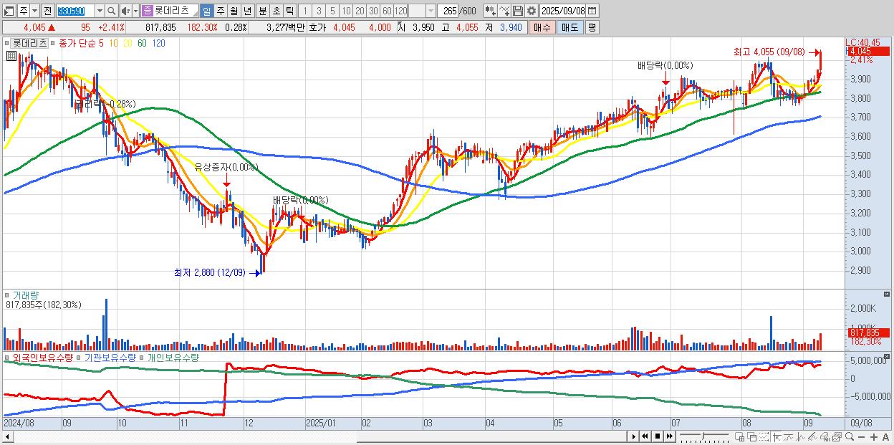This screenshot has width=894, height=445.
Task: Open stock code history dropdown arrow
Action: click(x=100, y=11)
